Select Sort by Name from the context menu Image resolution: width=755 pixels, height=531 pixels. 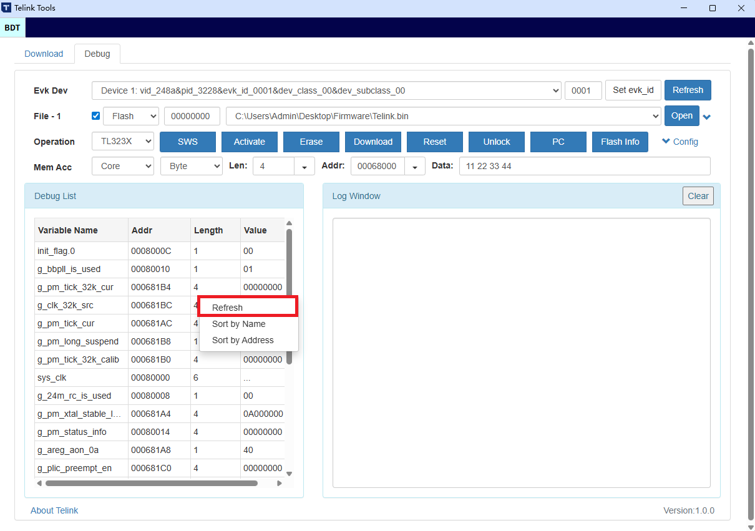[x=239, y=323]
